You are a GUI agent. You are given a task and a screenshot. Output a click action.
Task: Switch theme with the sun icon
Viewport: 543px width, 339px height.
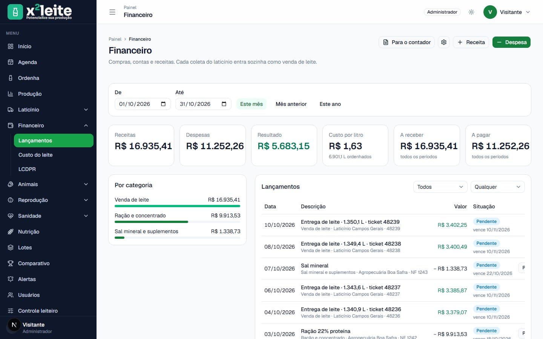(x=471, y=12)
